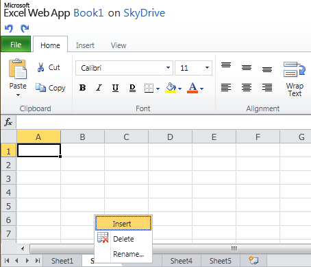This screenshot has height=267, width=311.
Task: Switch to the View ribbon tab
Action: [119, 45]
